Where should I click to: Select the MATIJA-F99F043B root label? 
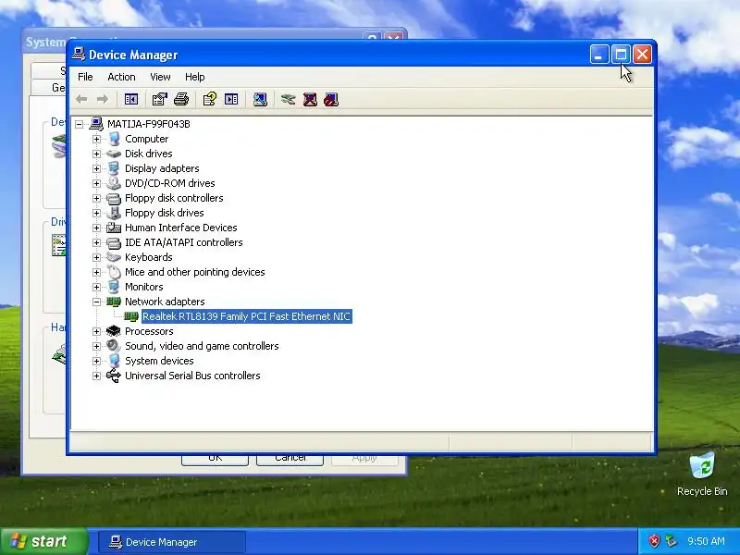149,124
